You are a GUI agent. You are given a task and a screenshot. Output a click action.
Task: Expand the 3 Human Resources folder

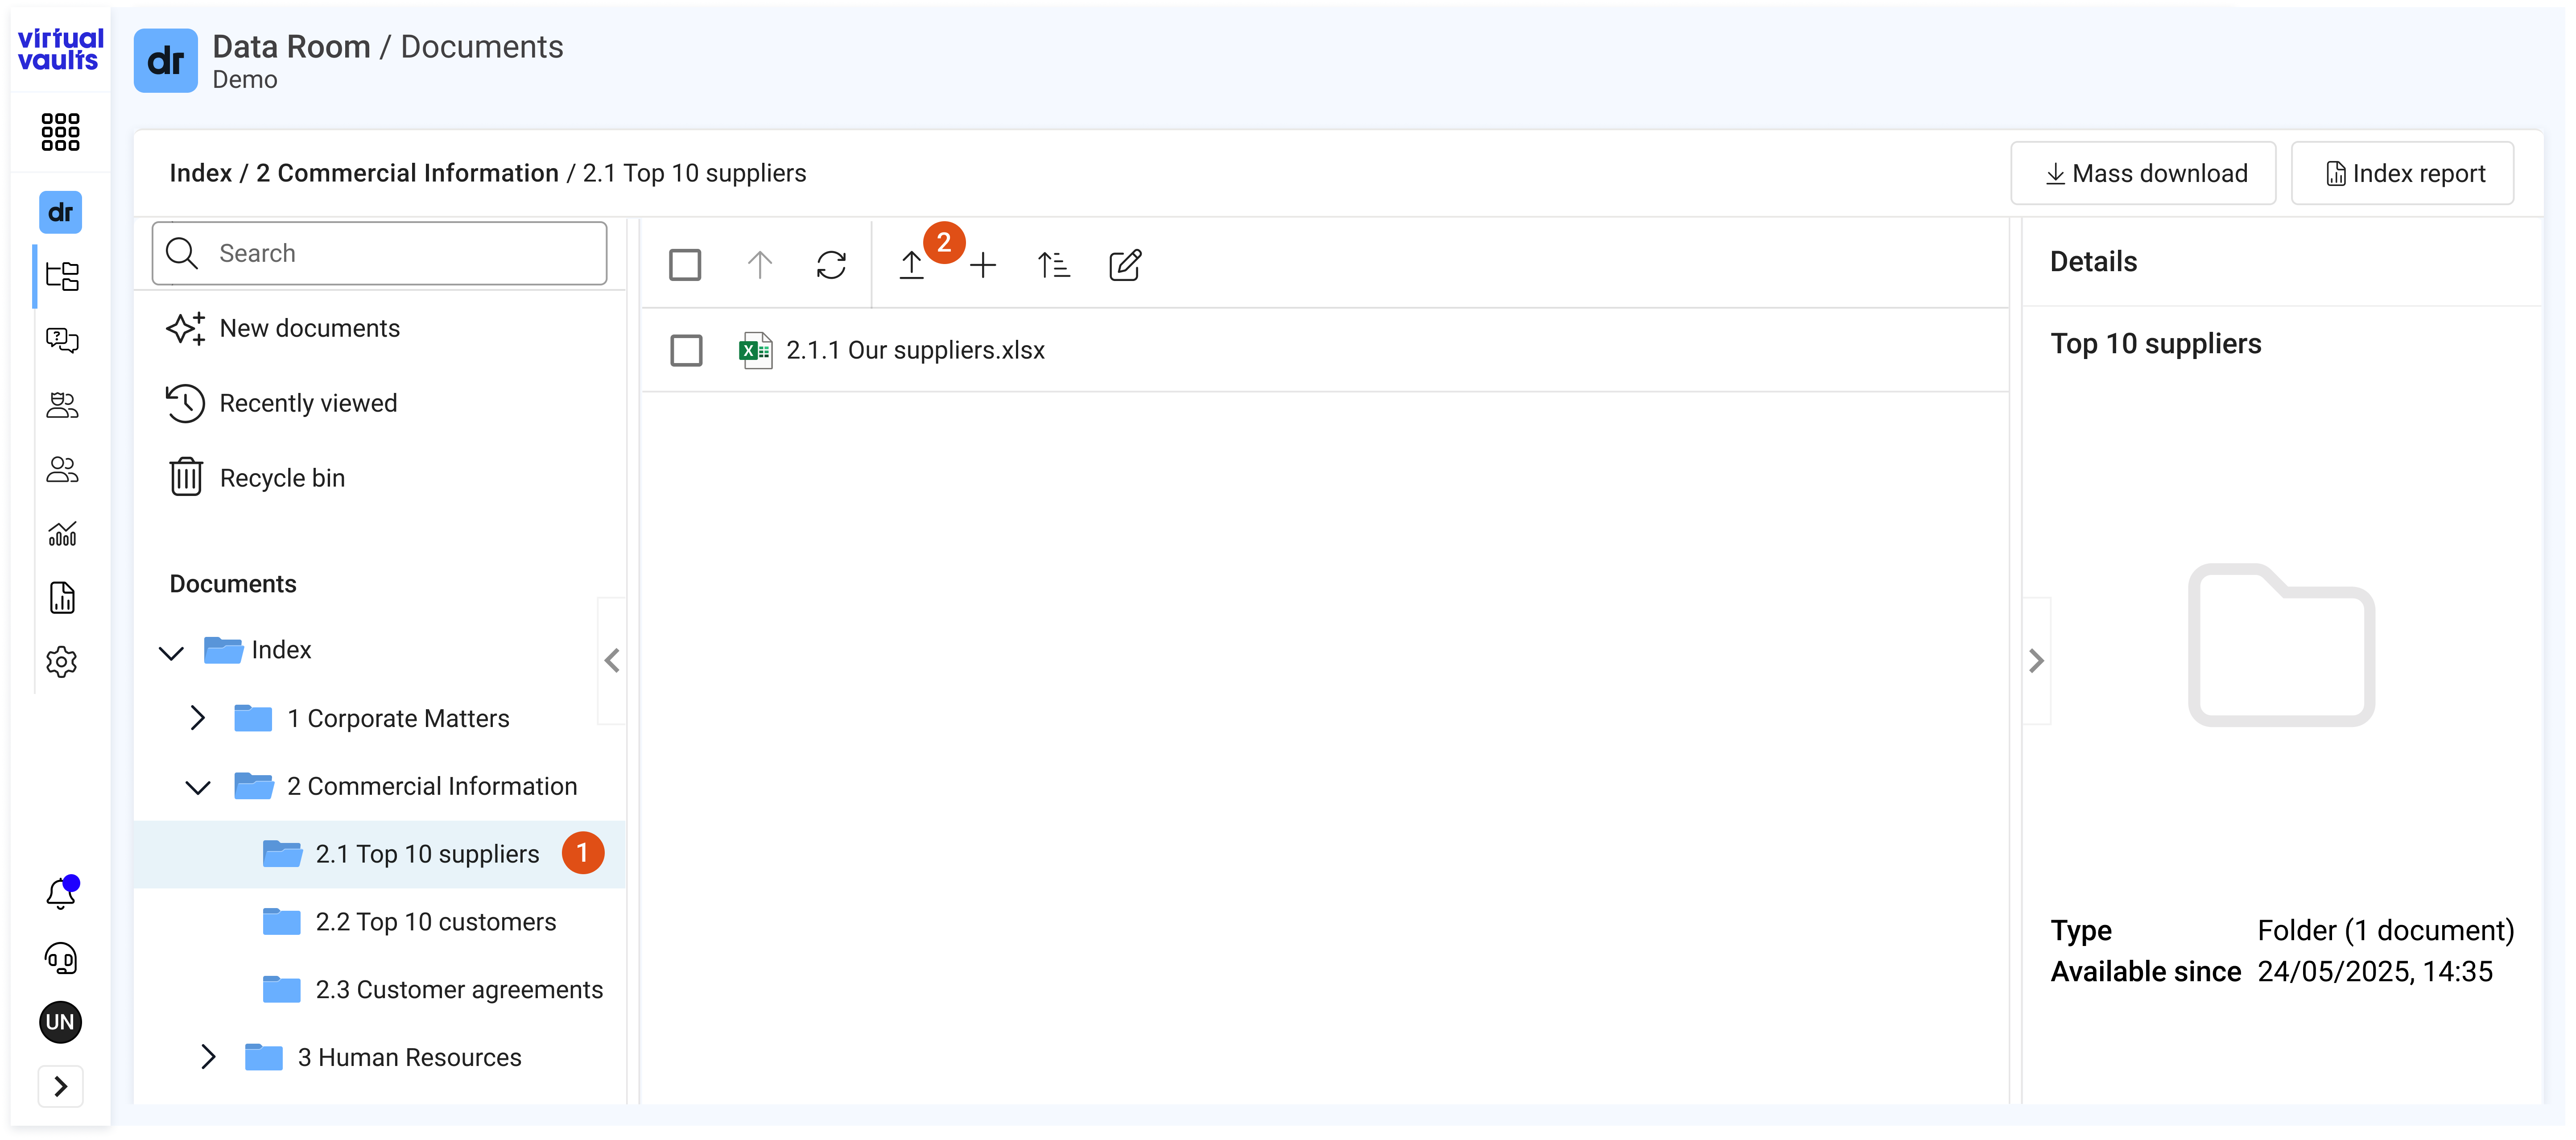208,1057
